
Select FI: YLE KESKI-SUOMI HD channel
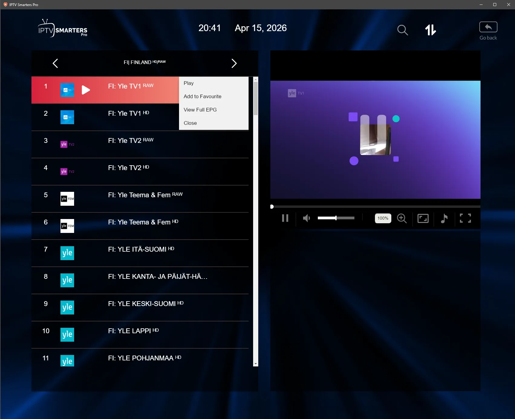(x=140, y=308)
